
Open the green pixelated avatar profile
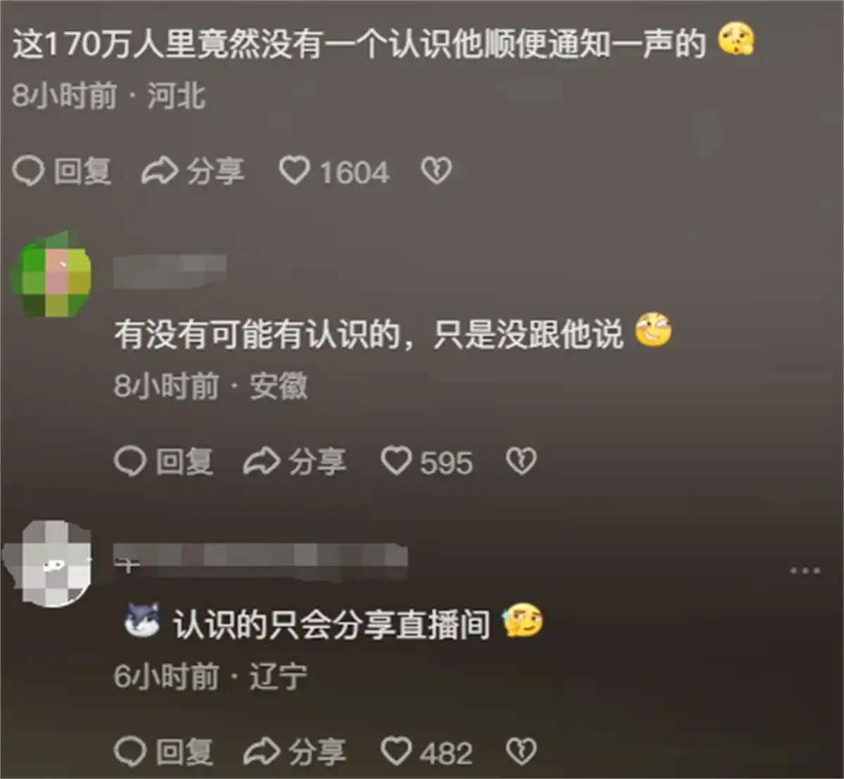pos(51,274)
